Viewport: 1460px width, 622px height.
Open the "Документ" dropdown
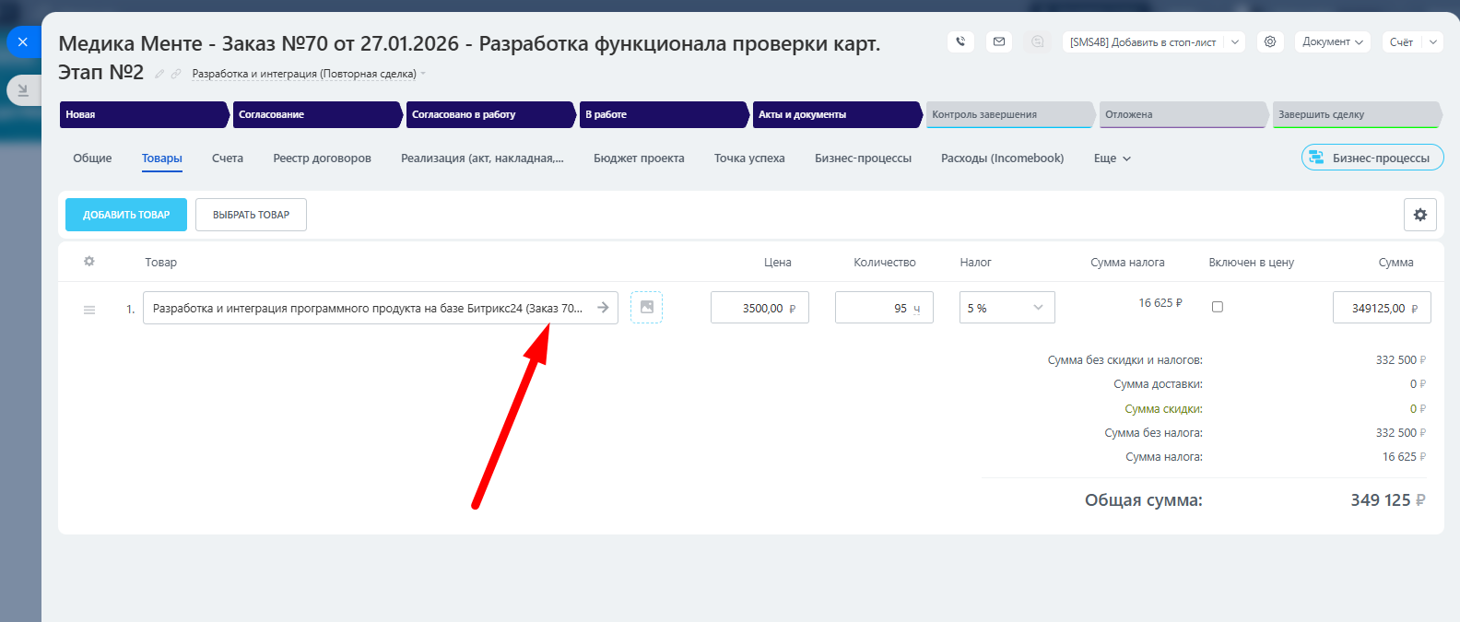(1332, 41)
